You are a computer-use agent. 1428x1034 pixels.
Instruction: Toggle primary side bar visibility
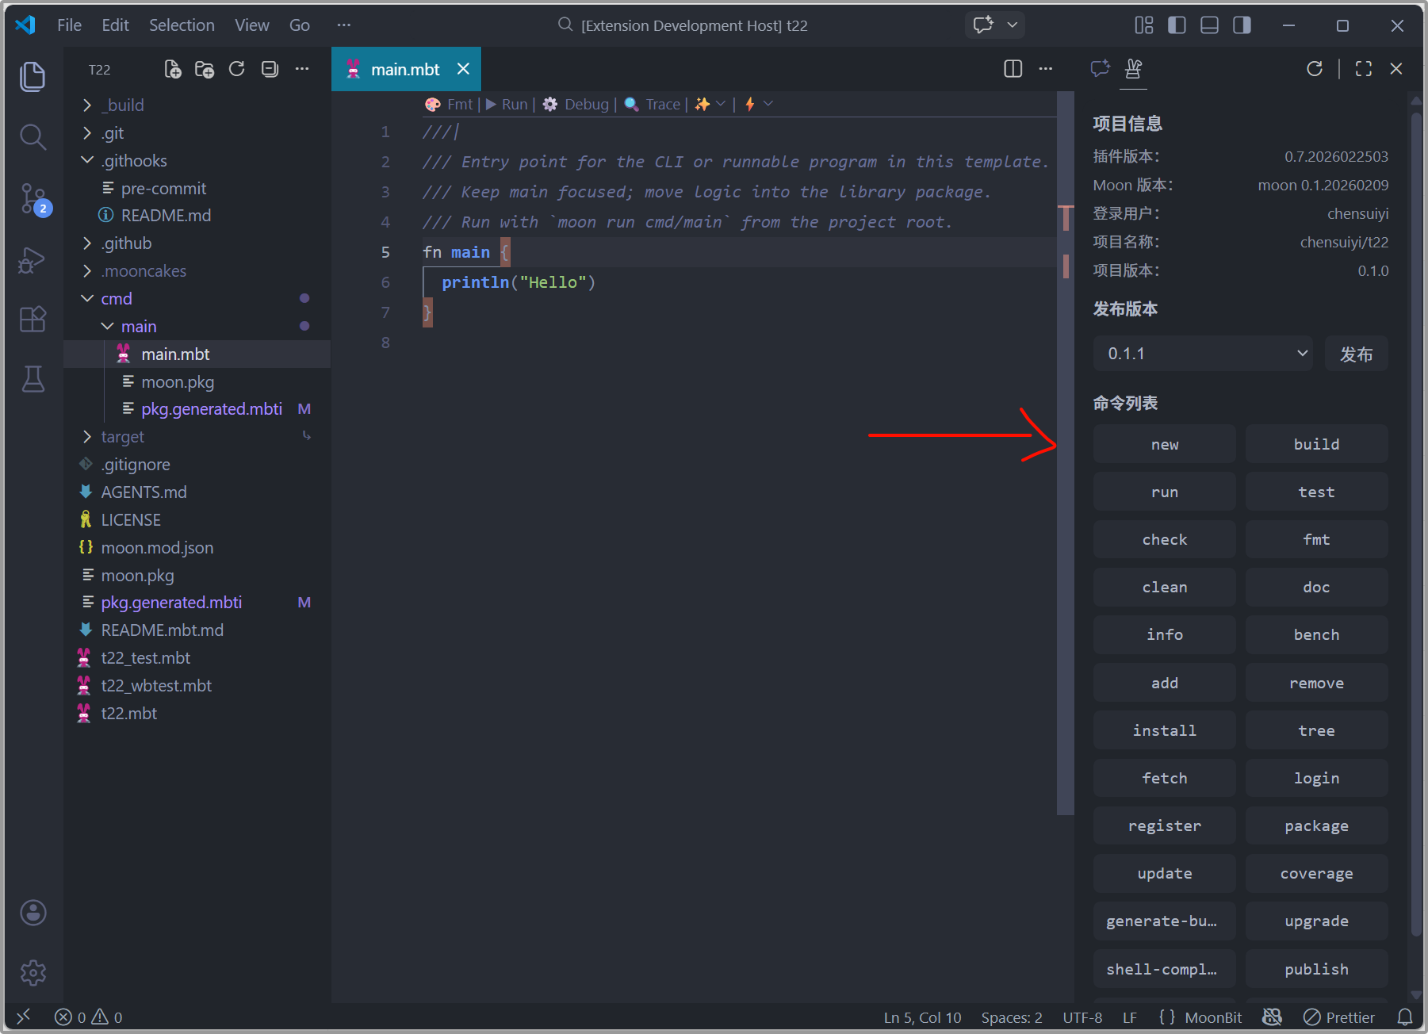(1177, 25)
